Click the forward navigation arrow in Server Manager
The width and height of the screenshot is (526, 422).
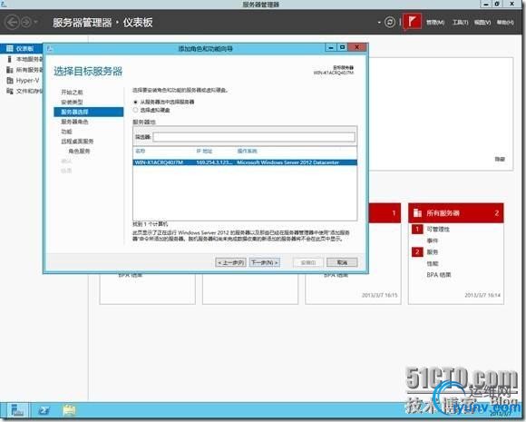click(x=25, y=23)
